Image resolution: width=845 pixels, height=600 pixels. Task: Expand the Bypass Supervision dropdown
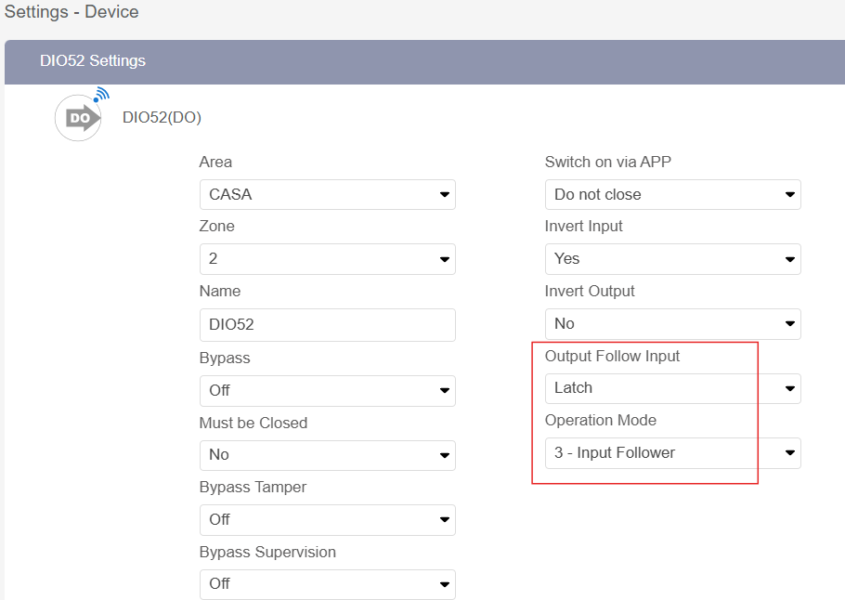tap(327, 584)
